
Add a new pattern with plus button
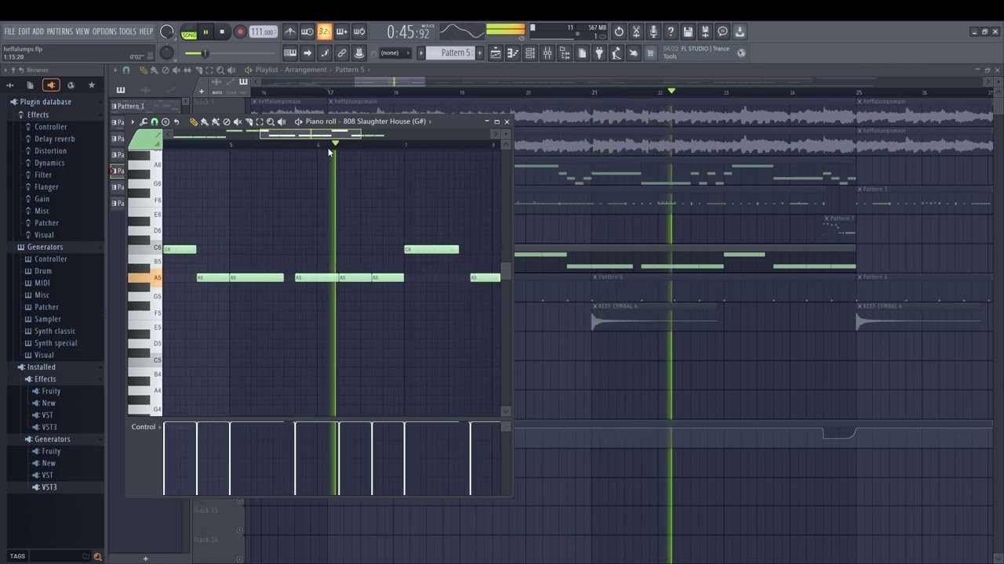[x=479, y=53]
